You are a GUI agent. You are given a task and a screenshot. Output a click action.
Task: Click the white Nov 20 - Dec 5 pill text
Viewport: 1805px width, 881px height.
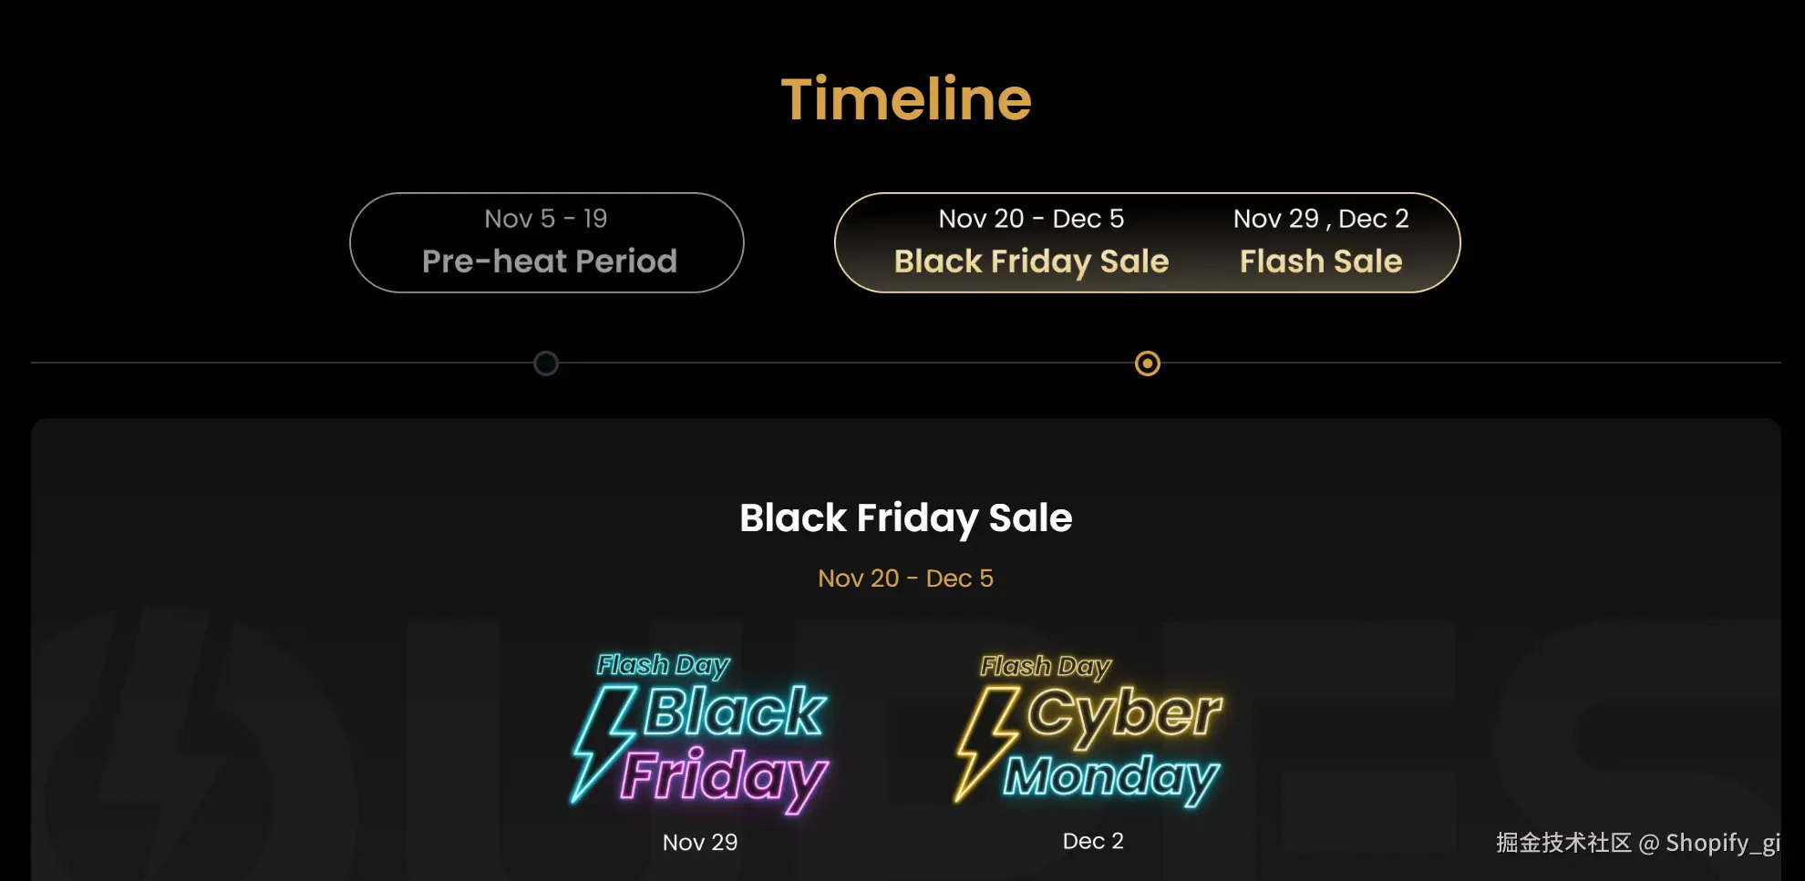click(x=1031, y=219)
